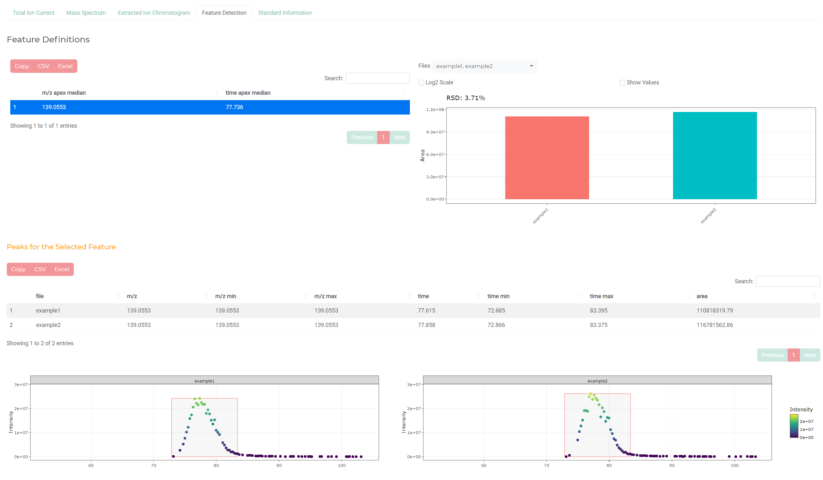823x480 pixels.
Task: Click page 1 in peaks table pagination
Action: point(793,355)
